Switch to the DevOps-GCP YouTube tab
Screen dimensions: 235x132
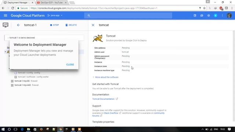tap(51, 3)
